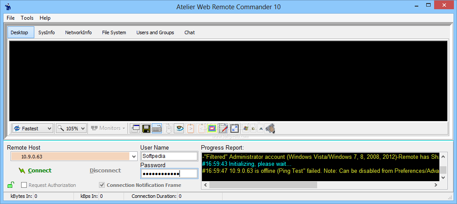Click the windows cascade icon in toolbar

(x=135, y=128)
